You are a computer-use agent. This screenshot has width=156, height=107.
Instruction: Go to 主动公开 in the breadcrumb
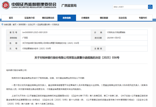[32, 24]
